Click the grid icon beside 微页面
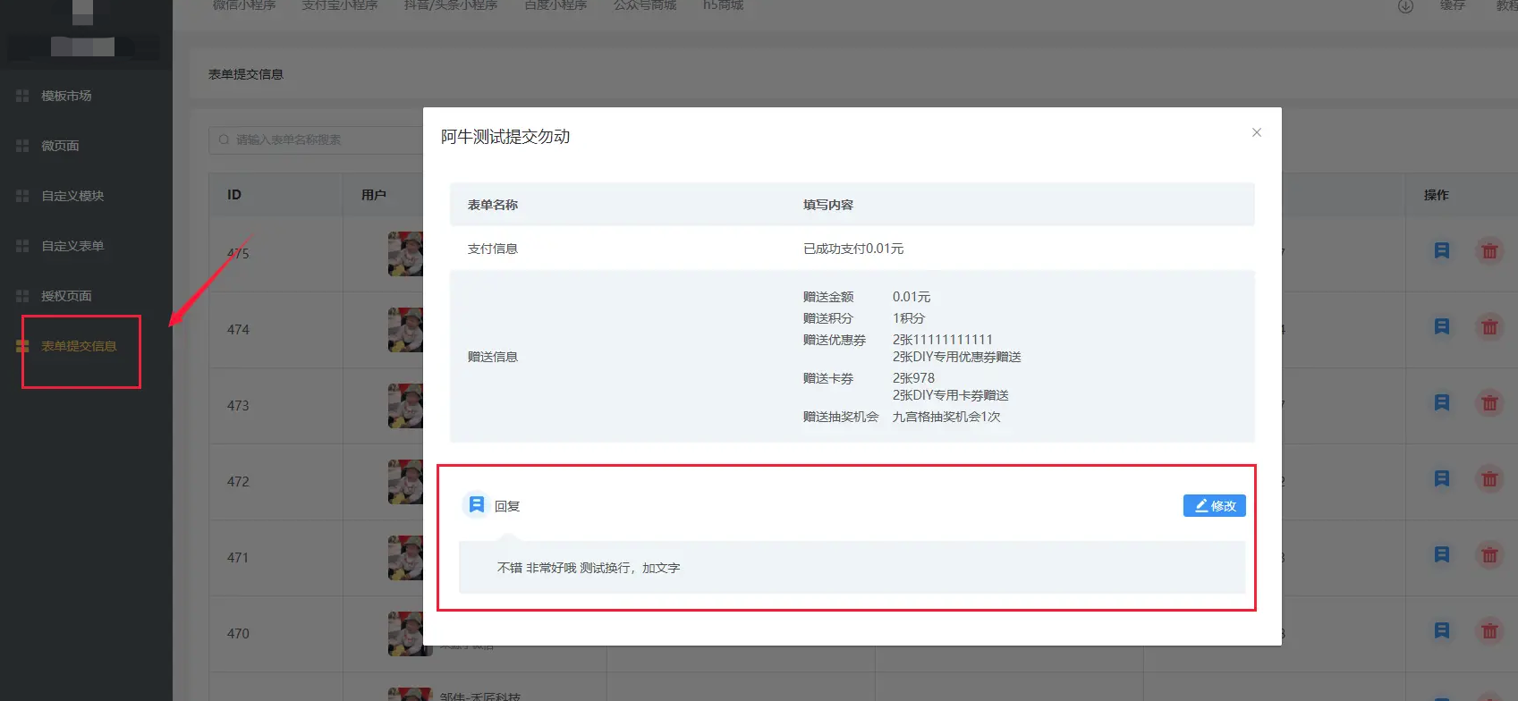The image size is (1518, 701). click(x=22, y=146)
